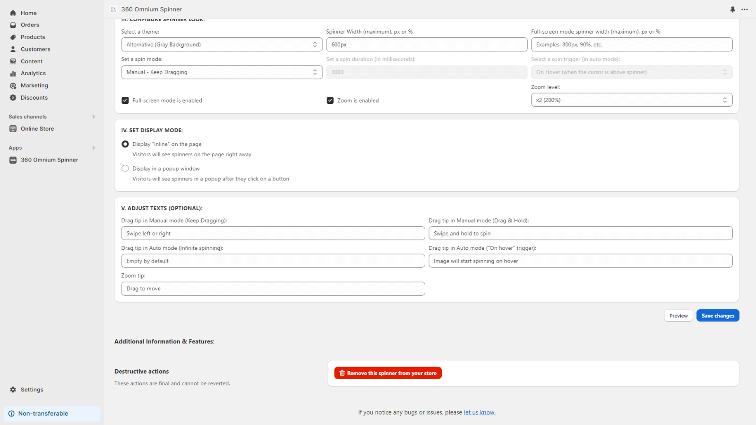
Task: Open Customers via the person icon
Action: (13, 49)
